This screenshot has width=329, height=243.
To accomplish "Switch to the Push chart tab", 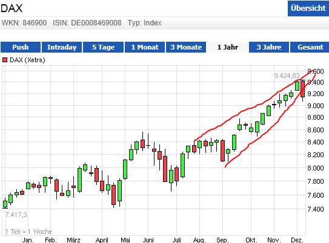I will pos(21,47).
